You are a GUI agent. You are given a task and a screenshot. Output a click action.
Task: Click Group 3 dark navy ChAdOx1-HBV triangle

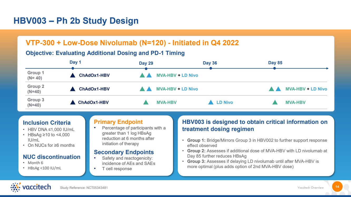(73, 102)
